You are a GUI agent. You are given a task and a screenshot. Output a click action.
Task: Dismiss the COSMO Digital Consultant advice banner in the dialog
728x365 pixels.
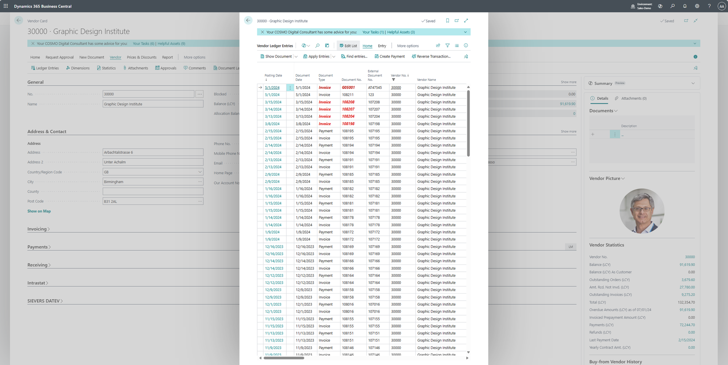click(262, 32)
